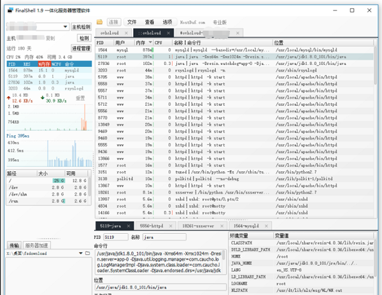This screenshot has width=382, height=295.
Task: Close the 5556-httpd detail tab
Action: pyautogui.click(x=171, y=226)
